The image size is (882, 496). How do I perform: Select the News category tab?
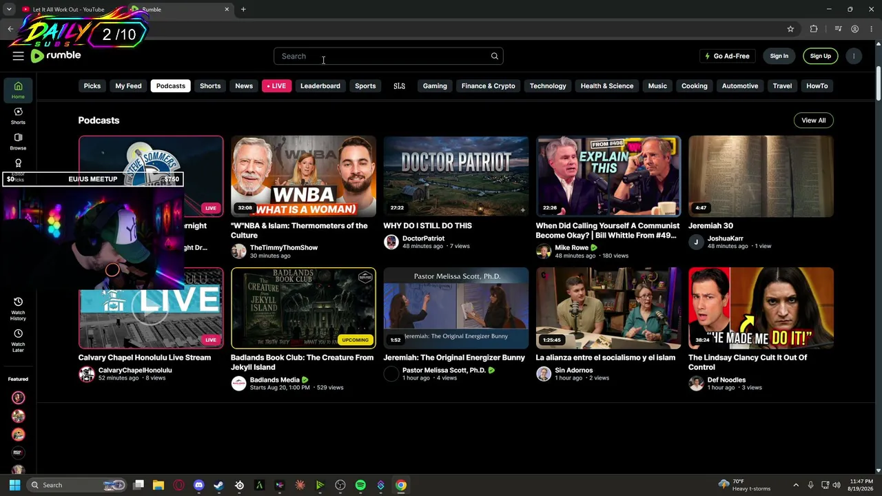244,86
